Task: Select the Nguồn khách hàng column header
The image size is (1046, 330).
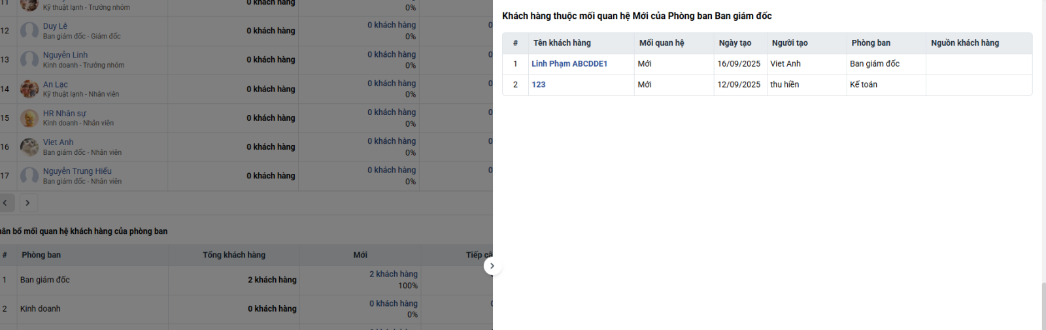Action: pos(965,43)
